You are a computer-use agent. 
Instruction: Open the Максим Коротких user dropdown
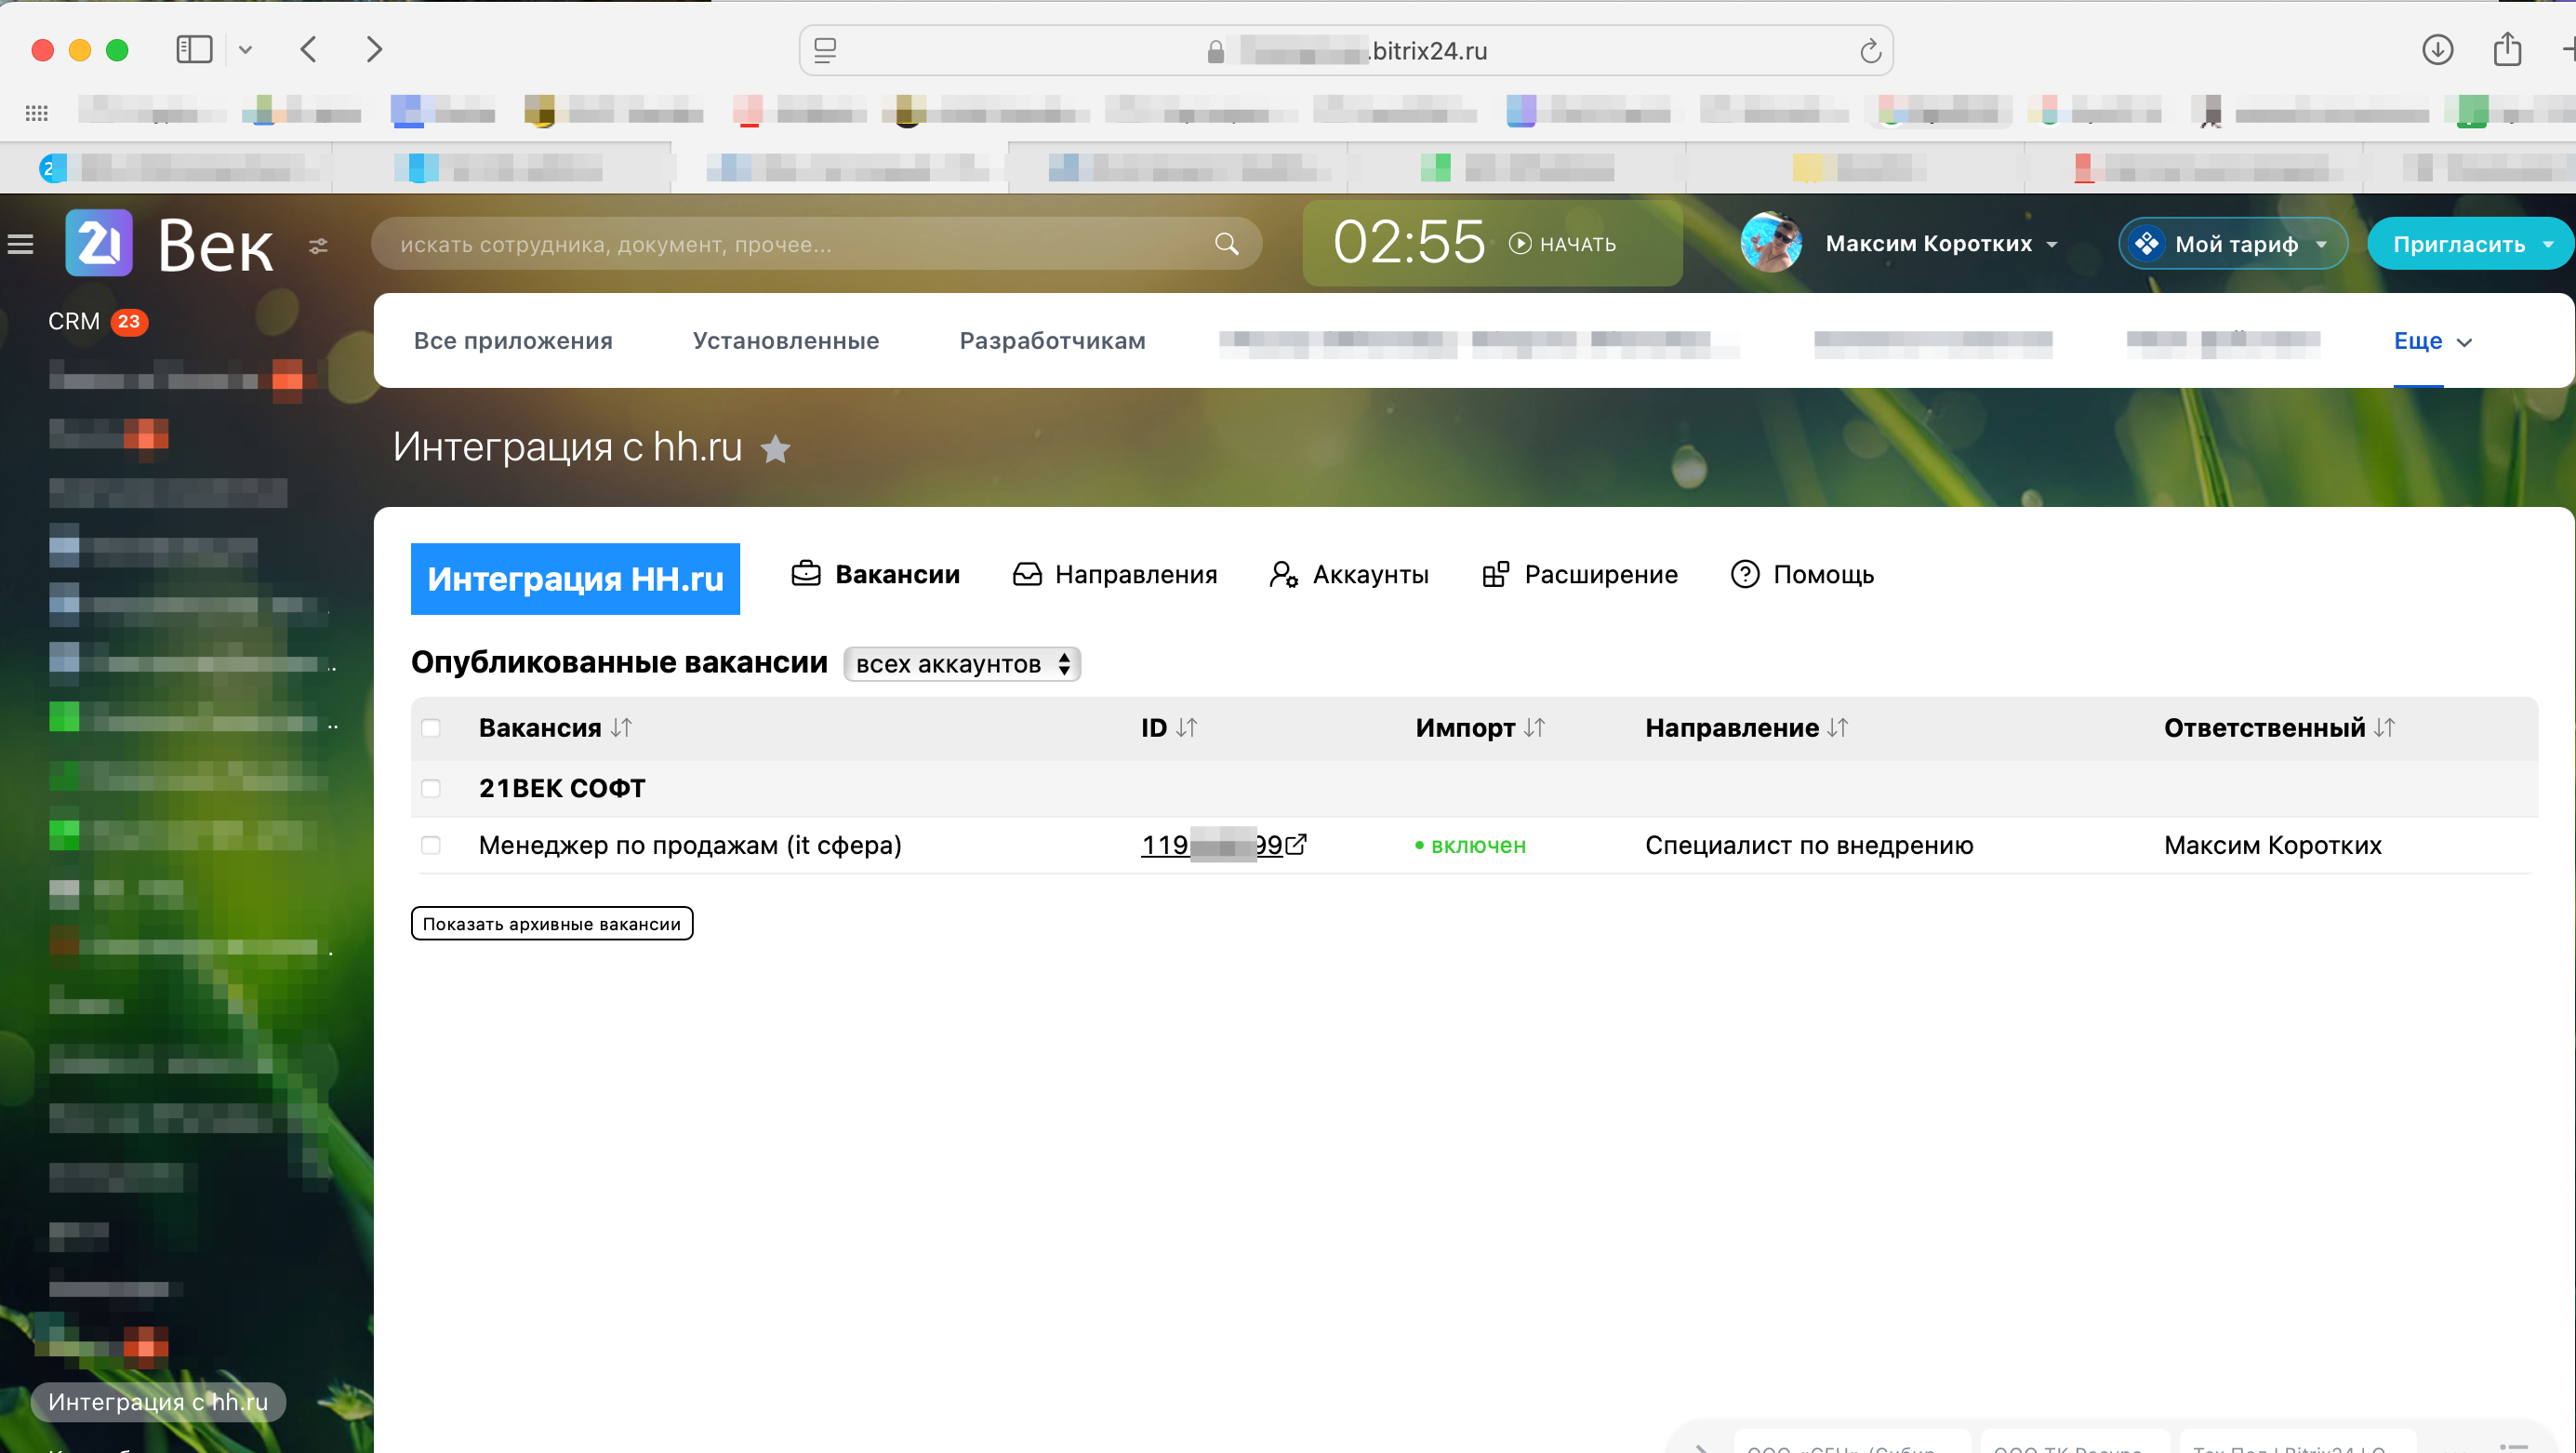point(1941,243)
